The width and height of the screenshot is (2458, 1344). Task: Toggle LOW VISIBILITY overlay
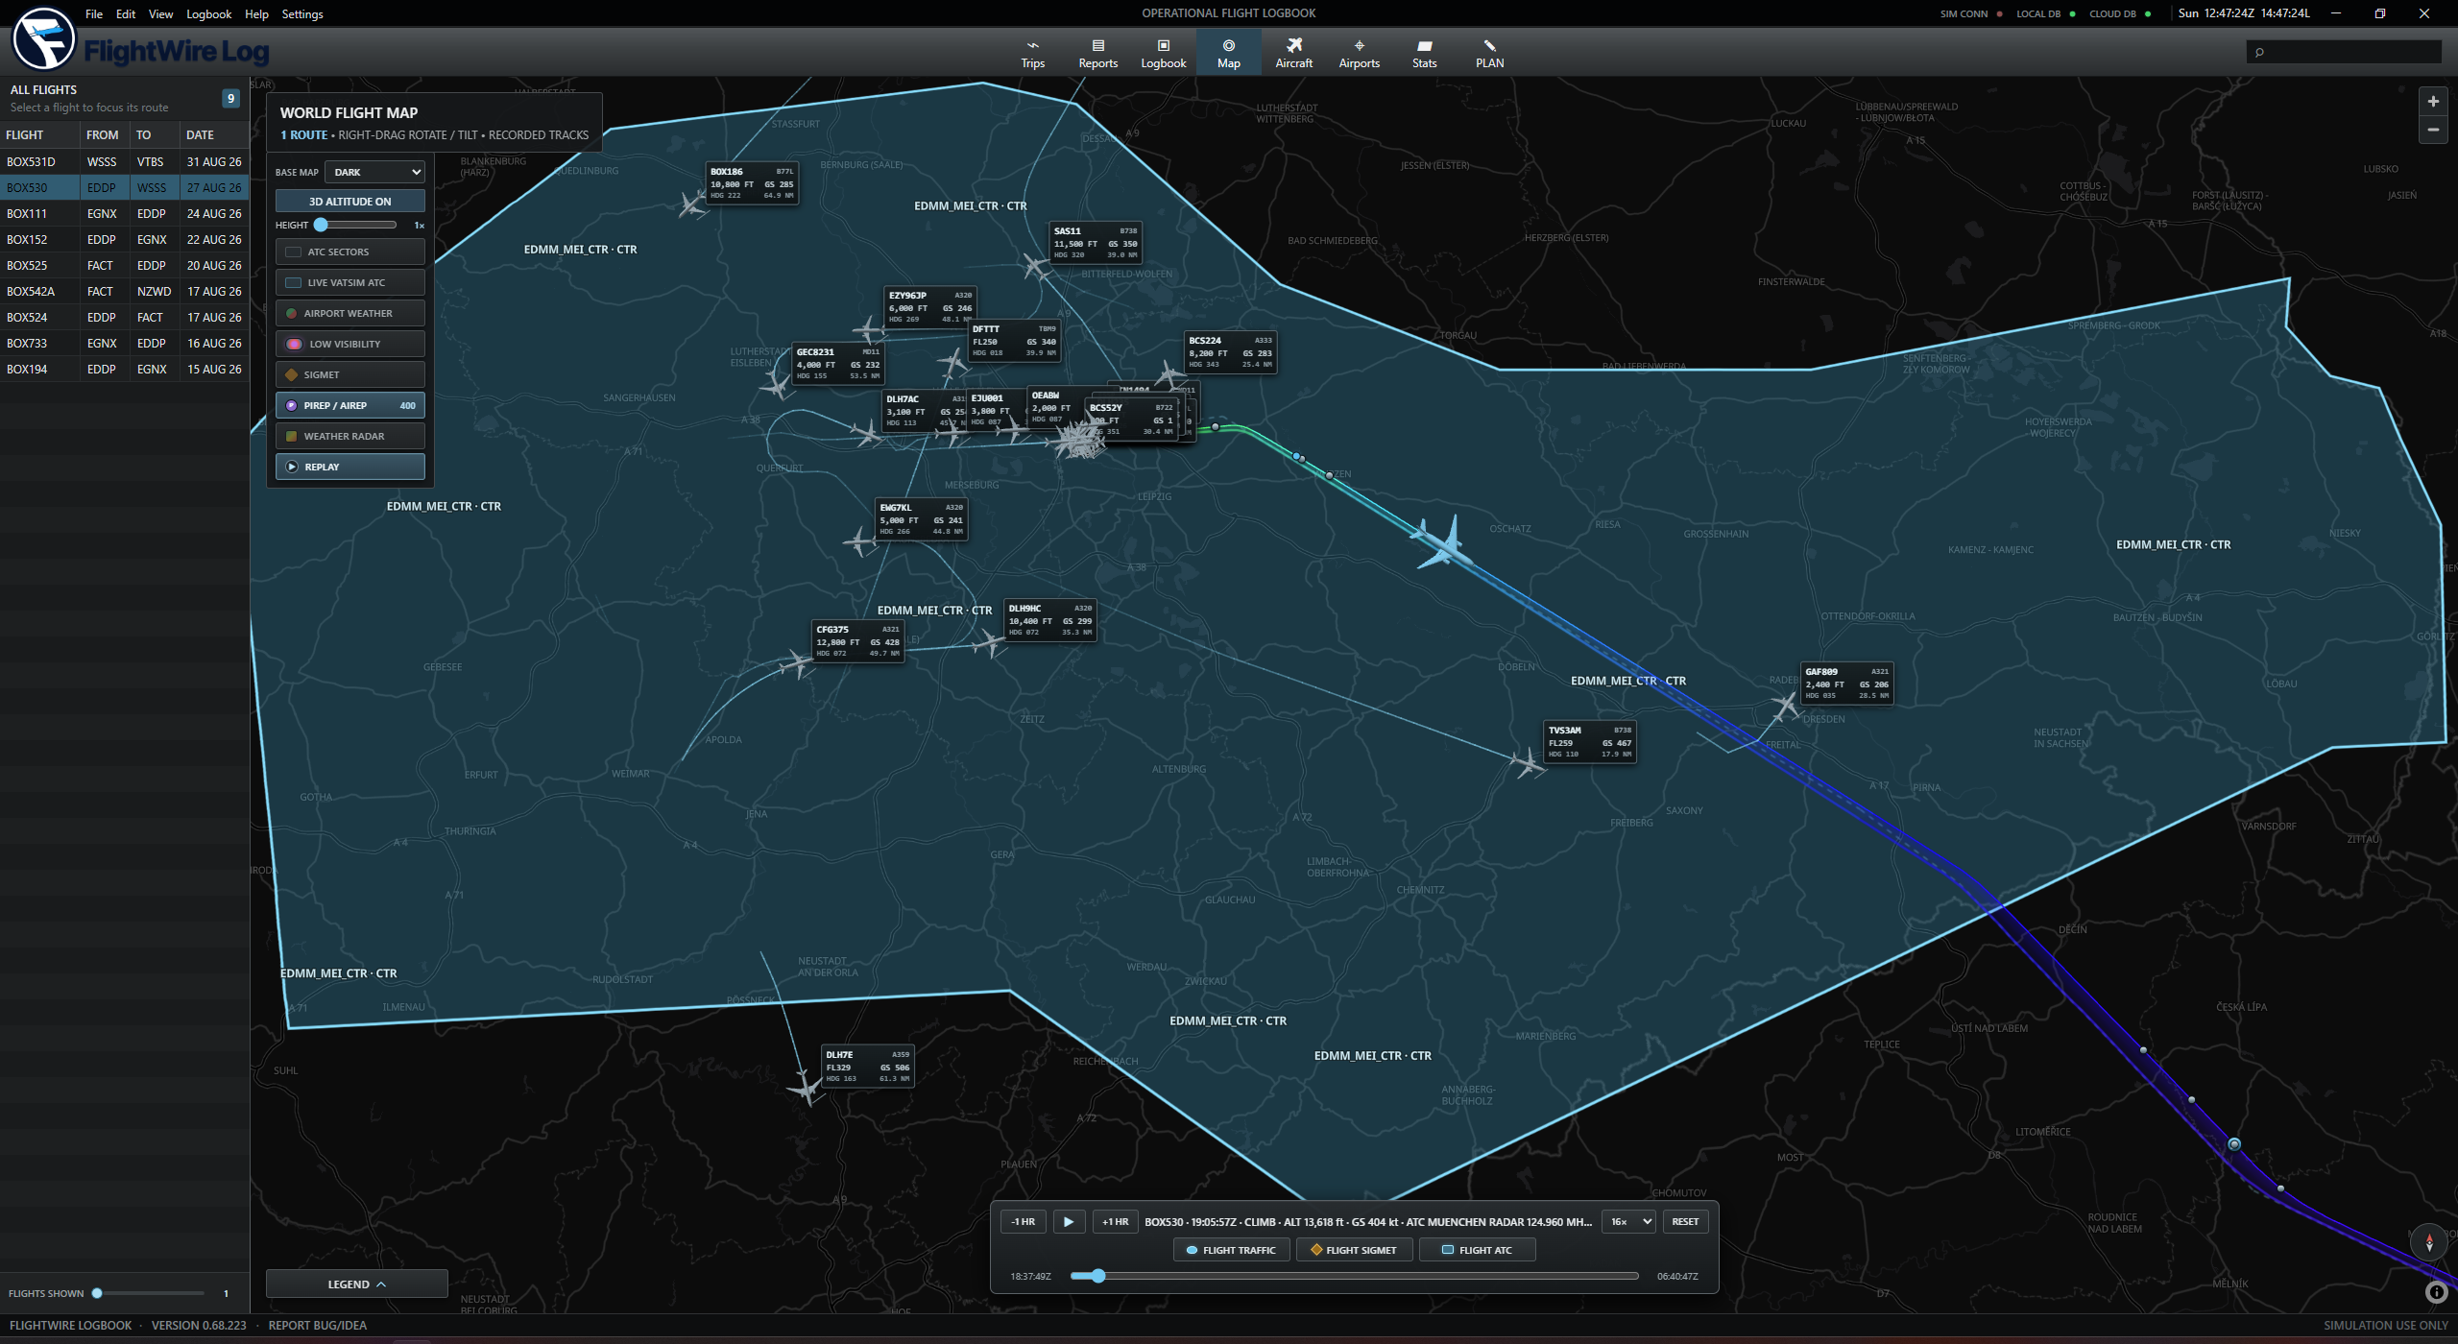click(x=349, y=344)
